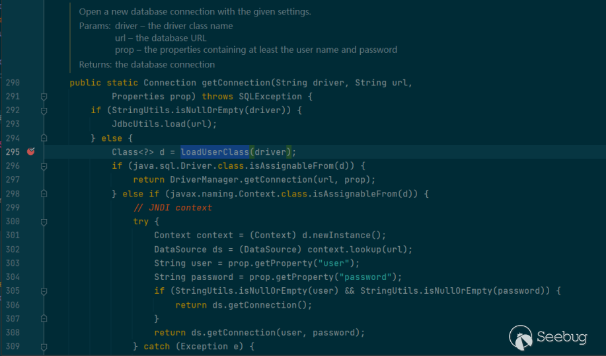Image resolution: width=606 pixels, height=356 pixels.
Task: Click 'Returns: the database connection' doc line
Action: 147,65
